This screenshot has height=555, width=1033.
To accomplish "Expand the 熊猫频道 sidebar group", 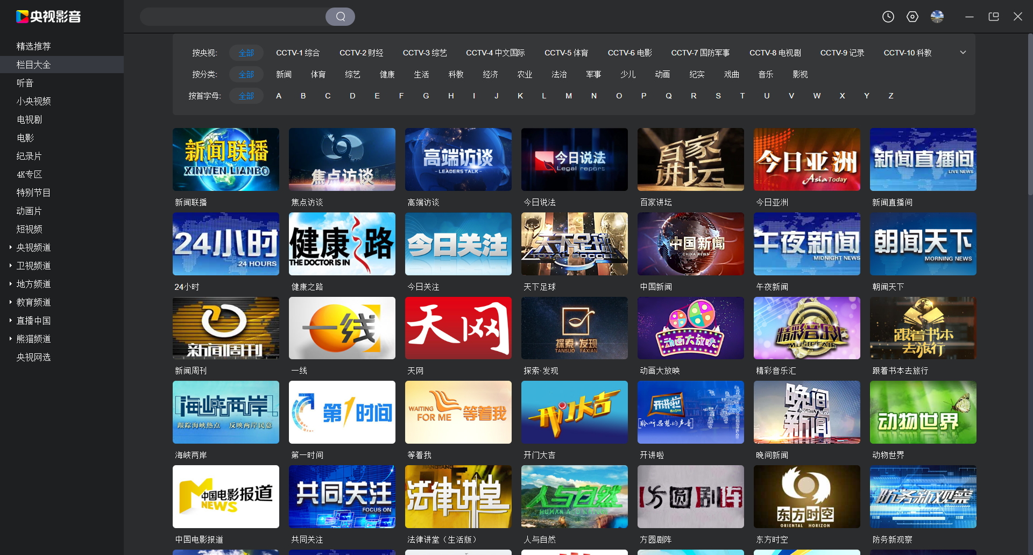I will tap(11, 339).
